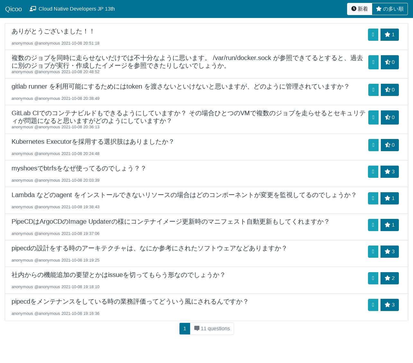Click question text ありがとうございました！！
The width and height of the screenshot is (413, 363).
pyautogui.click(x=53, y=31)
